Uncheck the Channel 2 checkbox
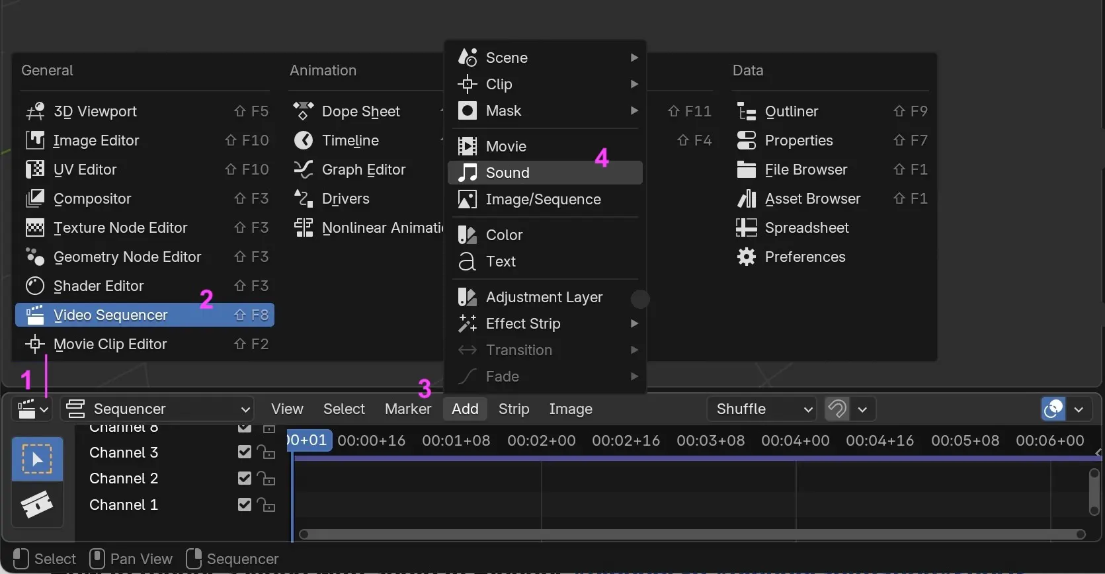 245,478
